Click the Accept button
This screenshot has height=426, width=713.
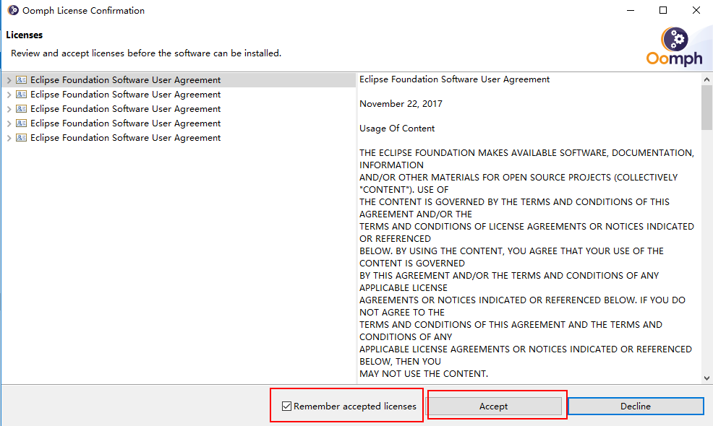pos(493,406)
